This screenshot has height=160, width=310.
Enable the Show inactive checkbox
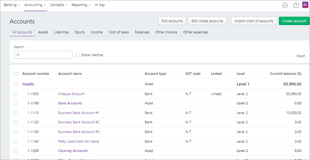tap(78, 55)
